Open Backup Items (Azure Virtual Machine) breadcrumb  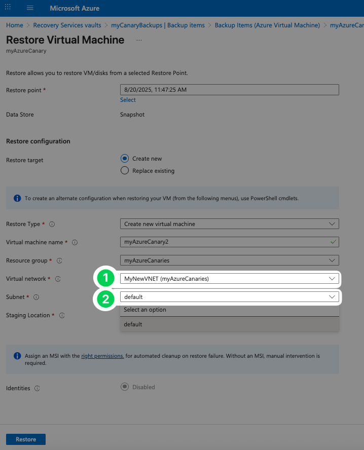[267, 25]
